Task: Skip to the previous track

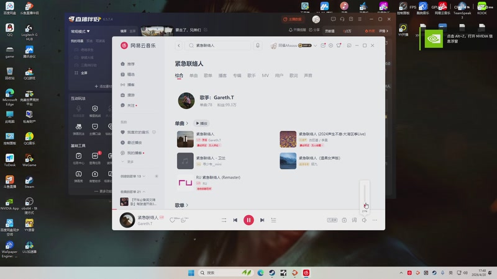Action: tap(235, 220)
